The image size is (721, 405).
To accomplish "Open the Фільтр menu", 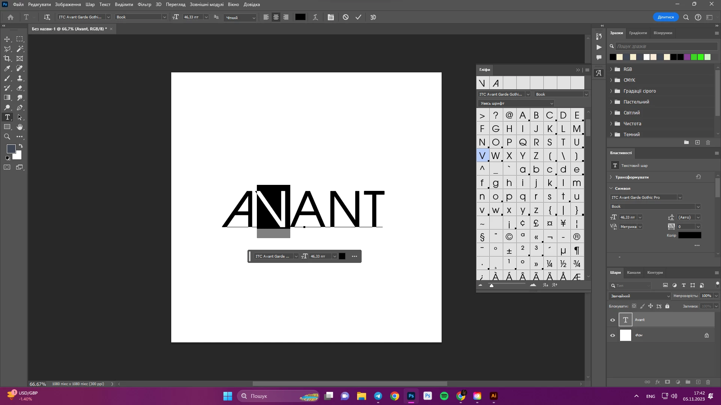I will 144,4.
